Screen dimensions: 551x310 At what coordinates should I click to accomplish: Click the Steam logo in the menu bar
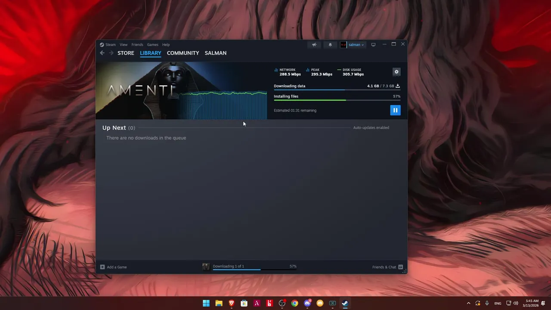[x=102, y=45]
